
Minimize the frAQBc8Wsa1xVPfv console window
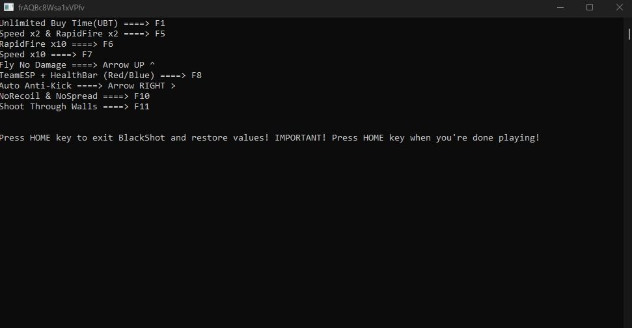pyautogui.click(x=560, y=7)
